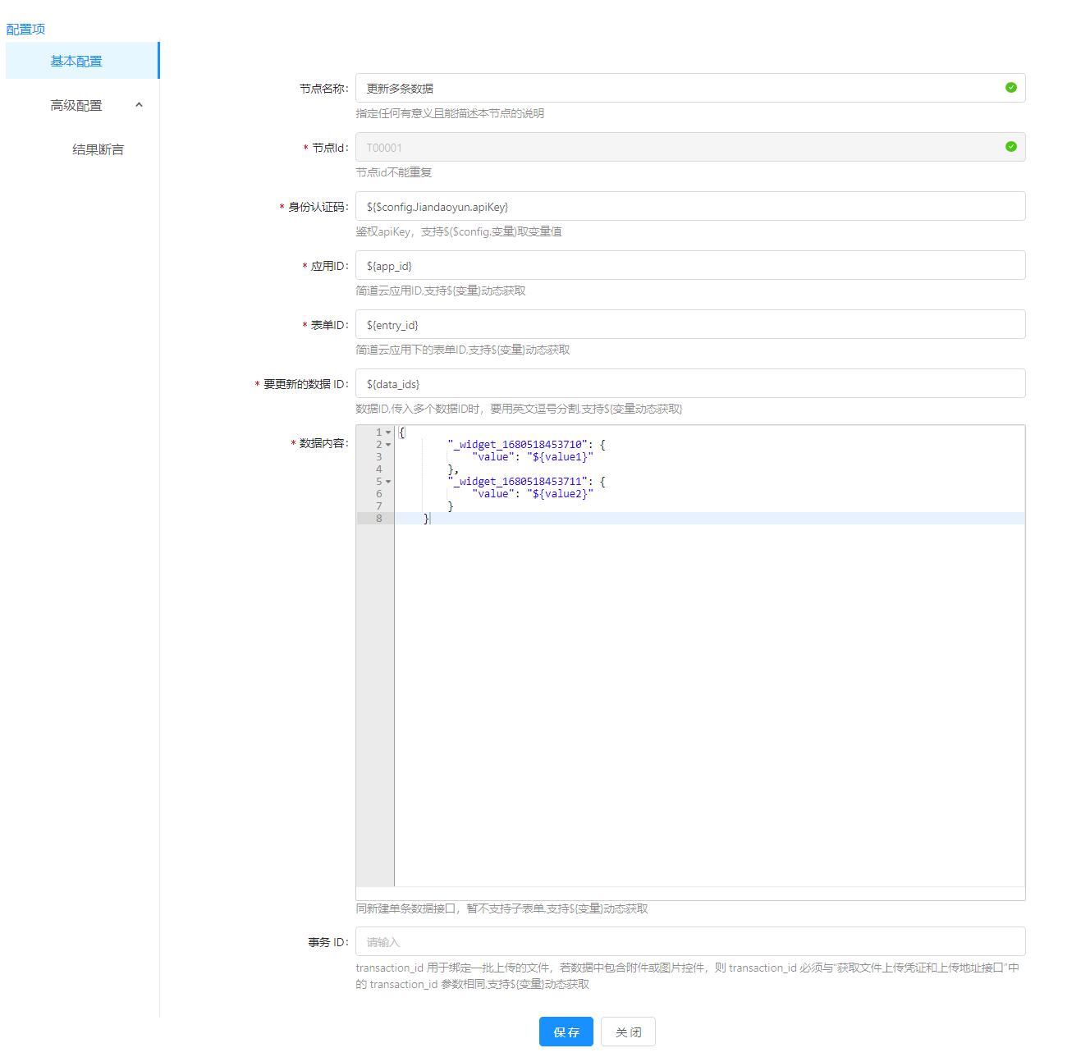Click the "${value1}" text in code editor

pos(560,457)
